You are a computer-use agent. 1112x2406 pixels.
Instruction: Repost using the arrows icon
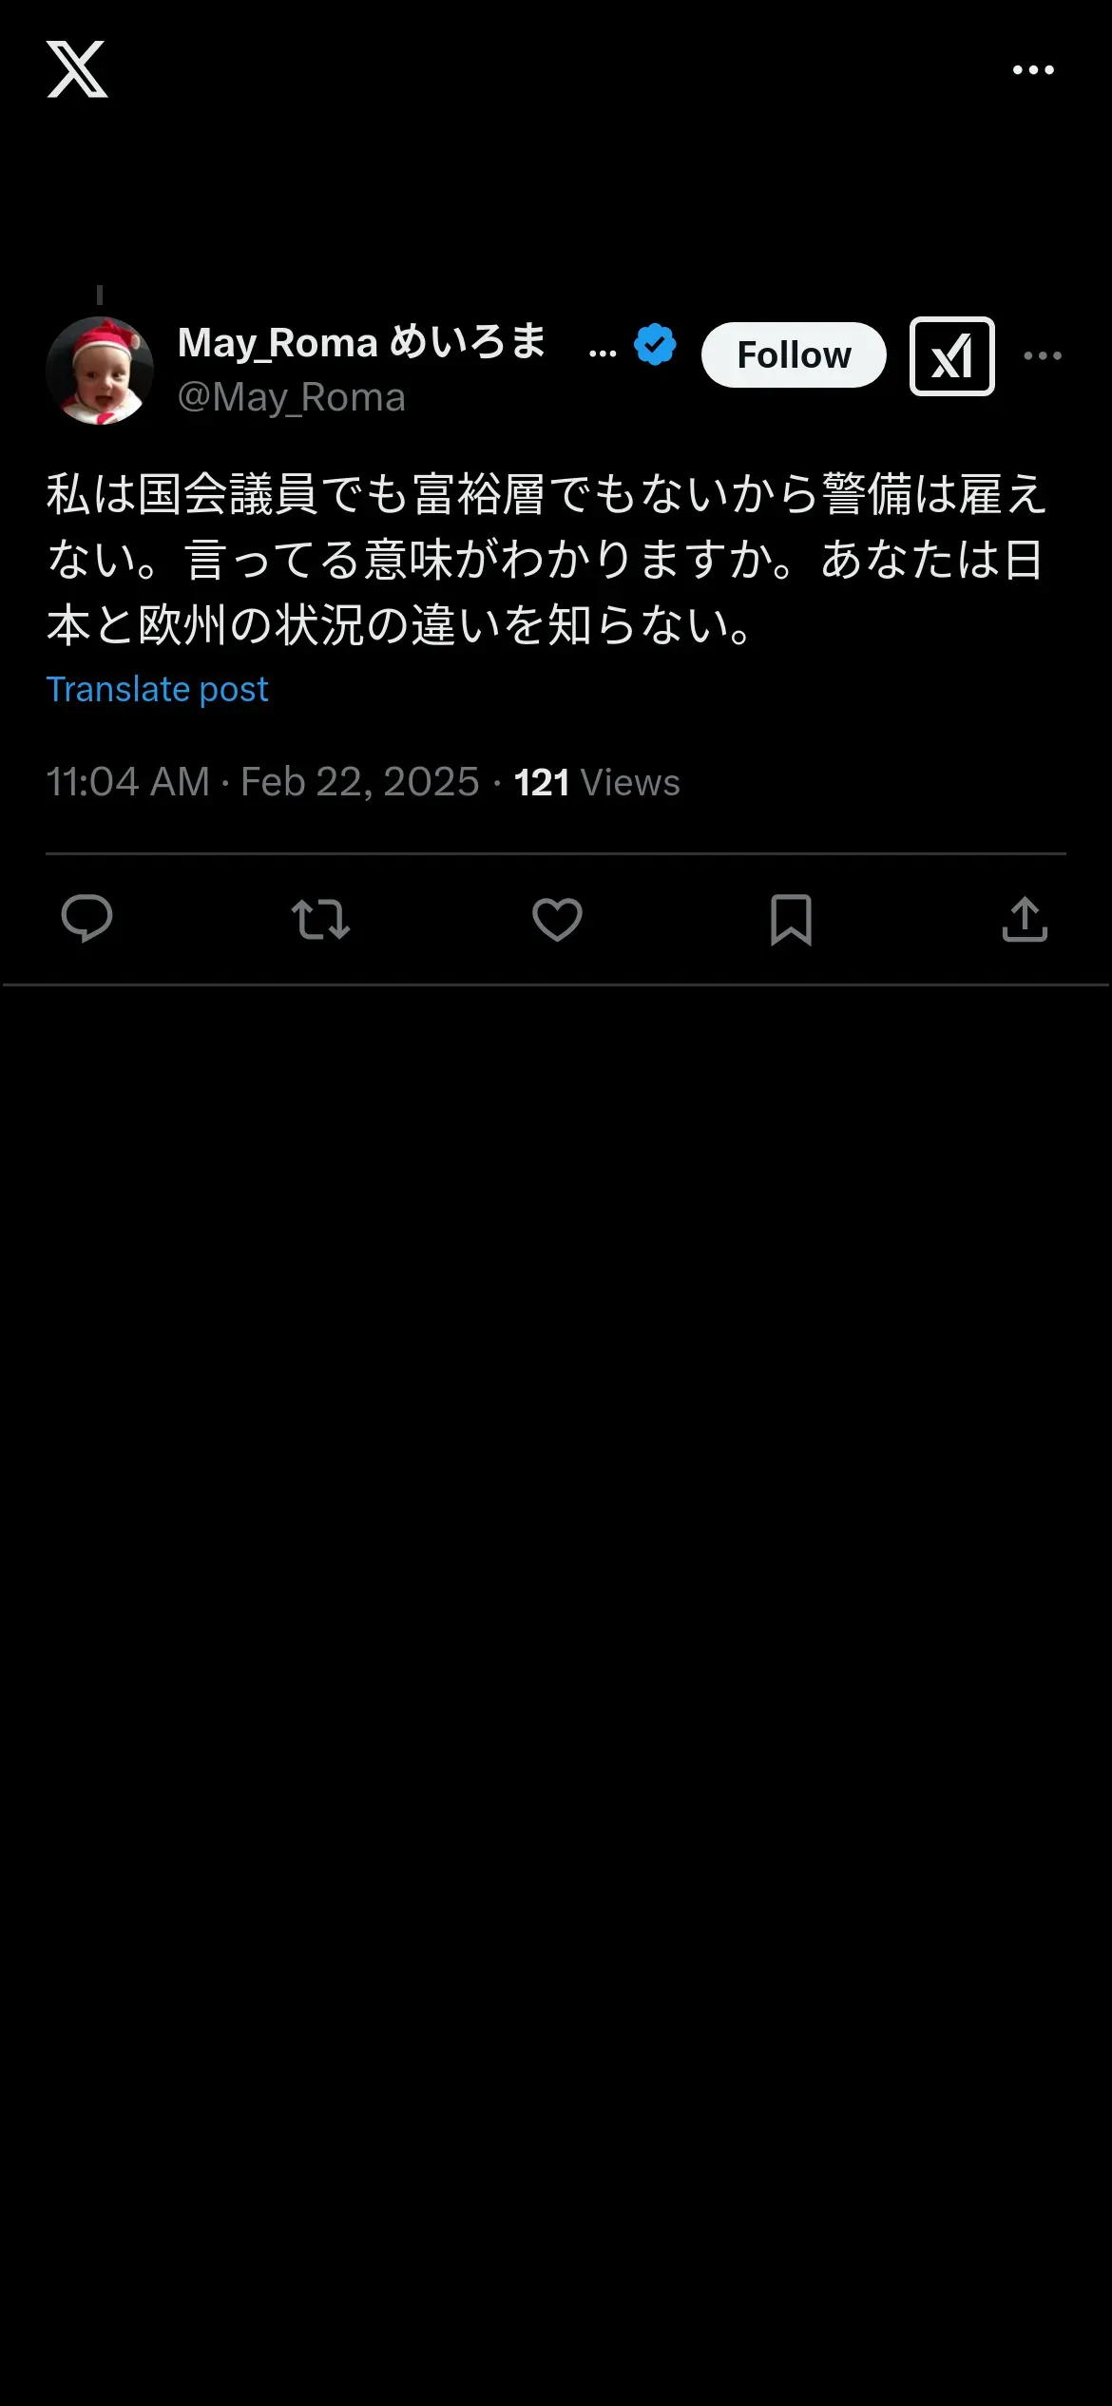[x=320, y=920]
